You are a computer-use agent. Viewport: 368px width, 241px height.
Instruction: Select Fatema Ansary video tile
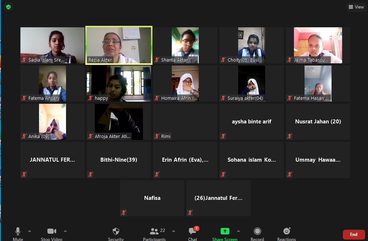click(52, 83)
